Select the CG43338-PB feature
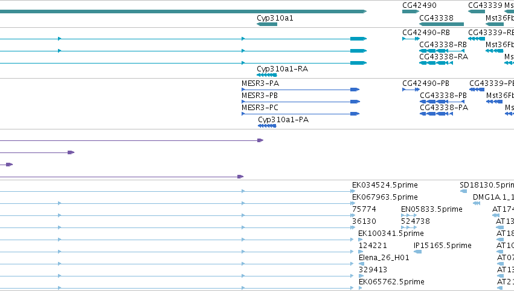514x291 pixels. pos(442,102)
